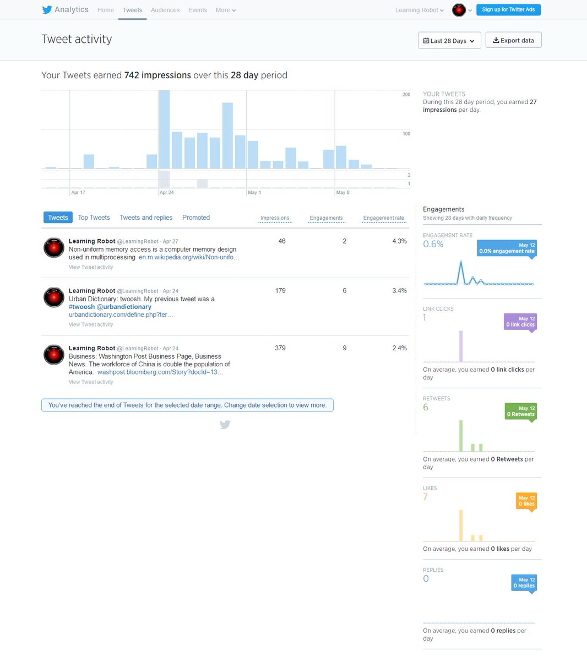Image resolution: width=587 pixels, height=661 pixels.
Task: Click the 0 Retweets May 12 tooltip
Action: [x=520, y=411]
